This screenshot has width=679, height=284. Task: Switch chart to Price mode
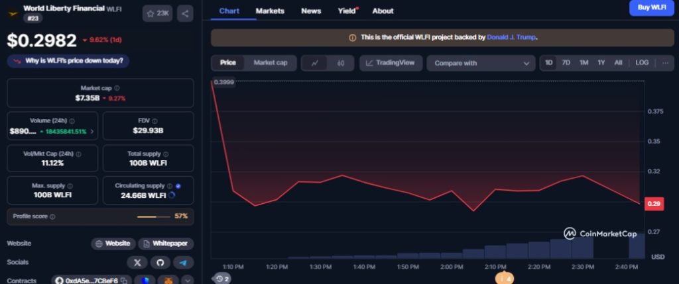point(228,63)
